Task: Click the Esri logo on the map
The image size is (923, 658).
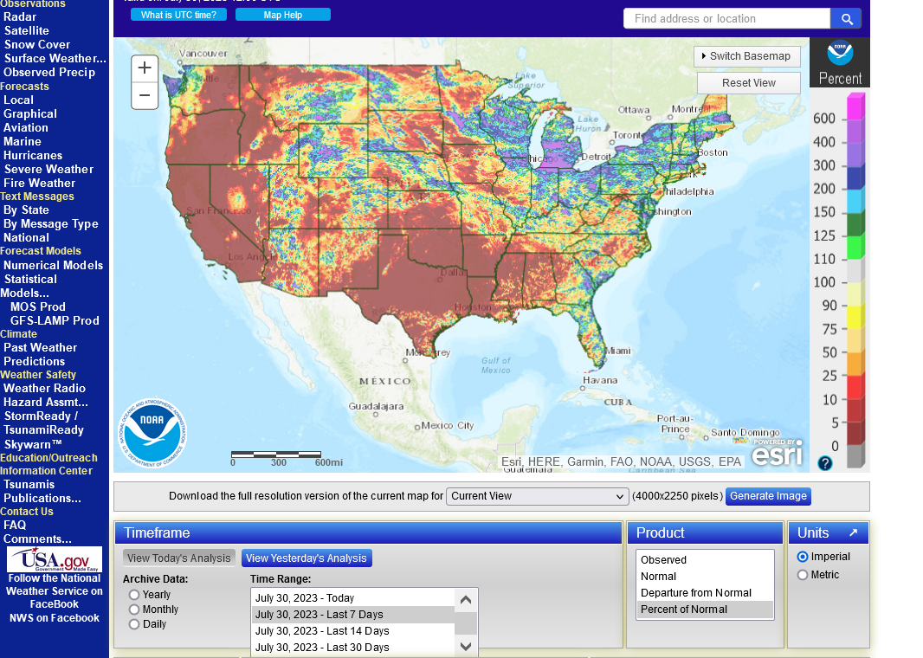Action: coord(777,452)
